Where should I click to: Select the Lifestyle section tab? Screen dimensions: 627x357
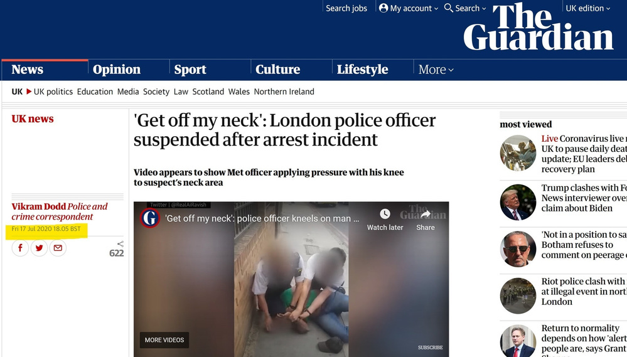[362, 70]
